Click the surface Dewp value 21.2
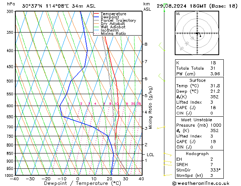The image size is (241, 186). tap(215, 91)
